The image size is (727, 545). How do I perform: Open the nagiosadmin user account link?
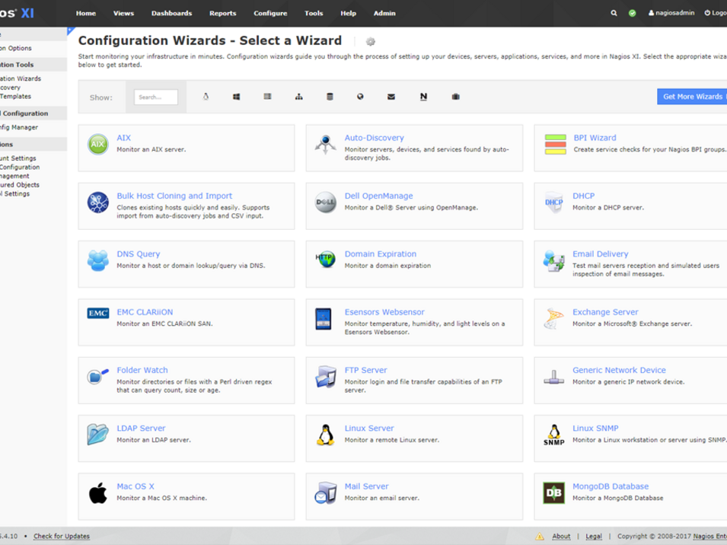point(671,13)
